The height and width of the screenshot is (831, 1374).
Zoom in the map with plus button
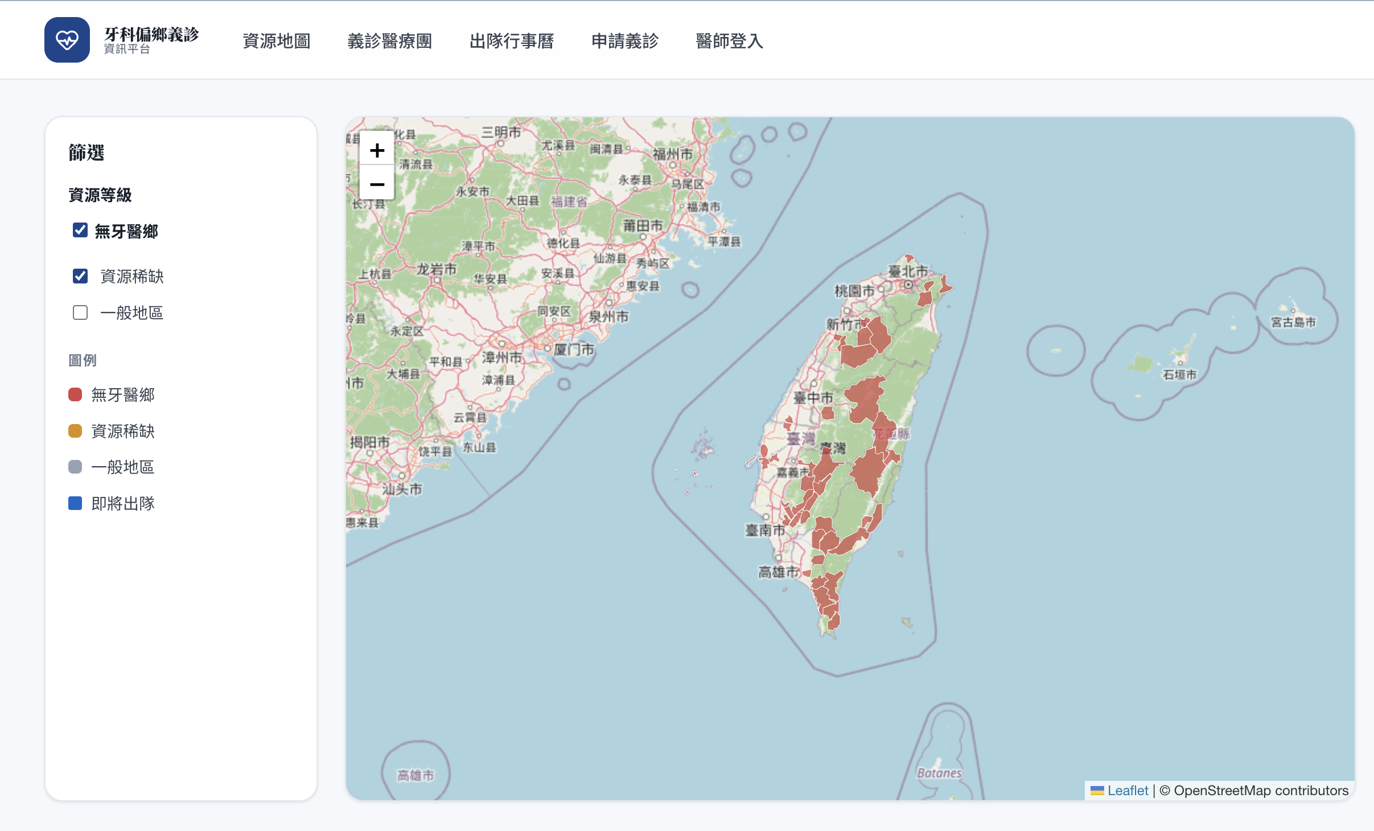(377, 150)
